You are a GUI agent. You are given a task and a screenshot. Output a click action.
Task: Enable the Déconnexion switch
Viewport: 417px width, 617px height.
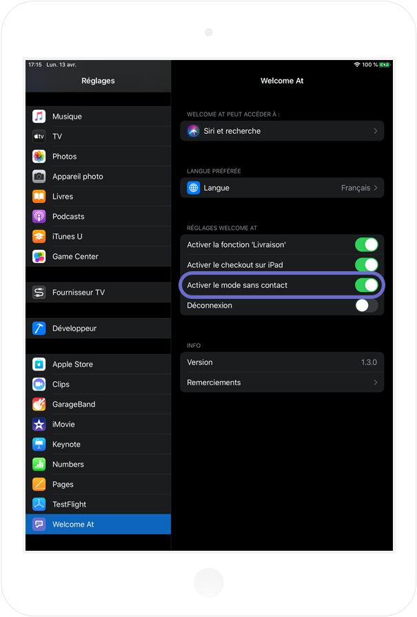pyautogui.click(x=366, y=305)
